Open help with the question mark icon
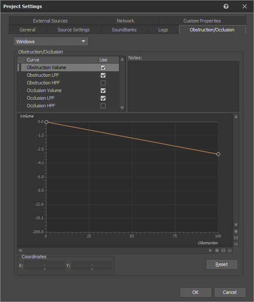The height and width of the screenshot is (302, 254). (x=226, y=6)
